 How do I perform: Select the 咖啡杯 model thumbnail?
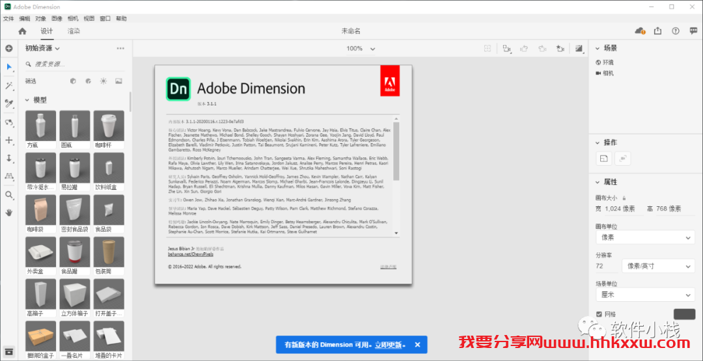107,126
